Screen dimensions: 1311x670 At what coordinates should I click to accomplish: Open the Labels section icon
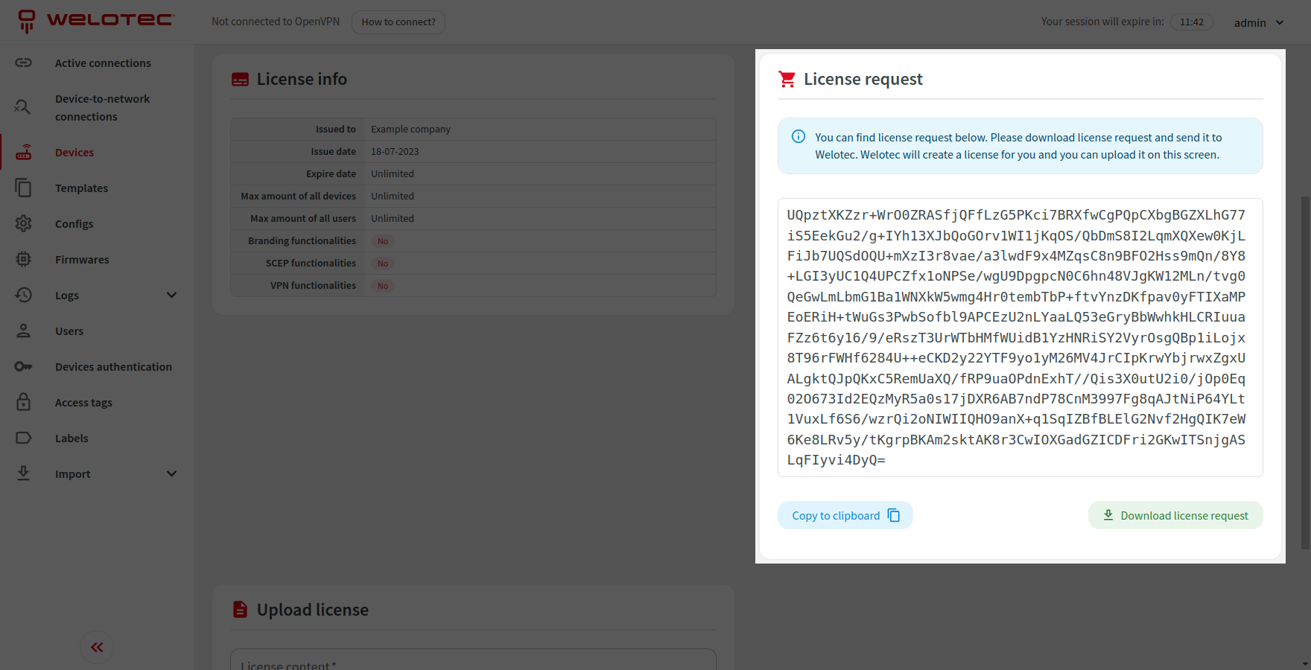pos(23,438)
